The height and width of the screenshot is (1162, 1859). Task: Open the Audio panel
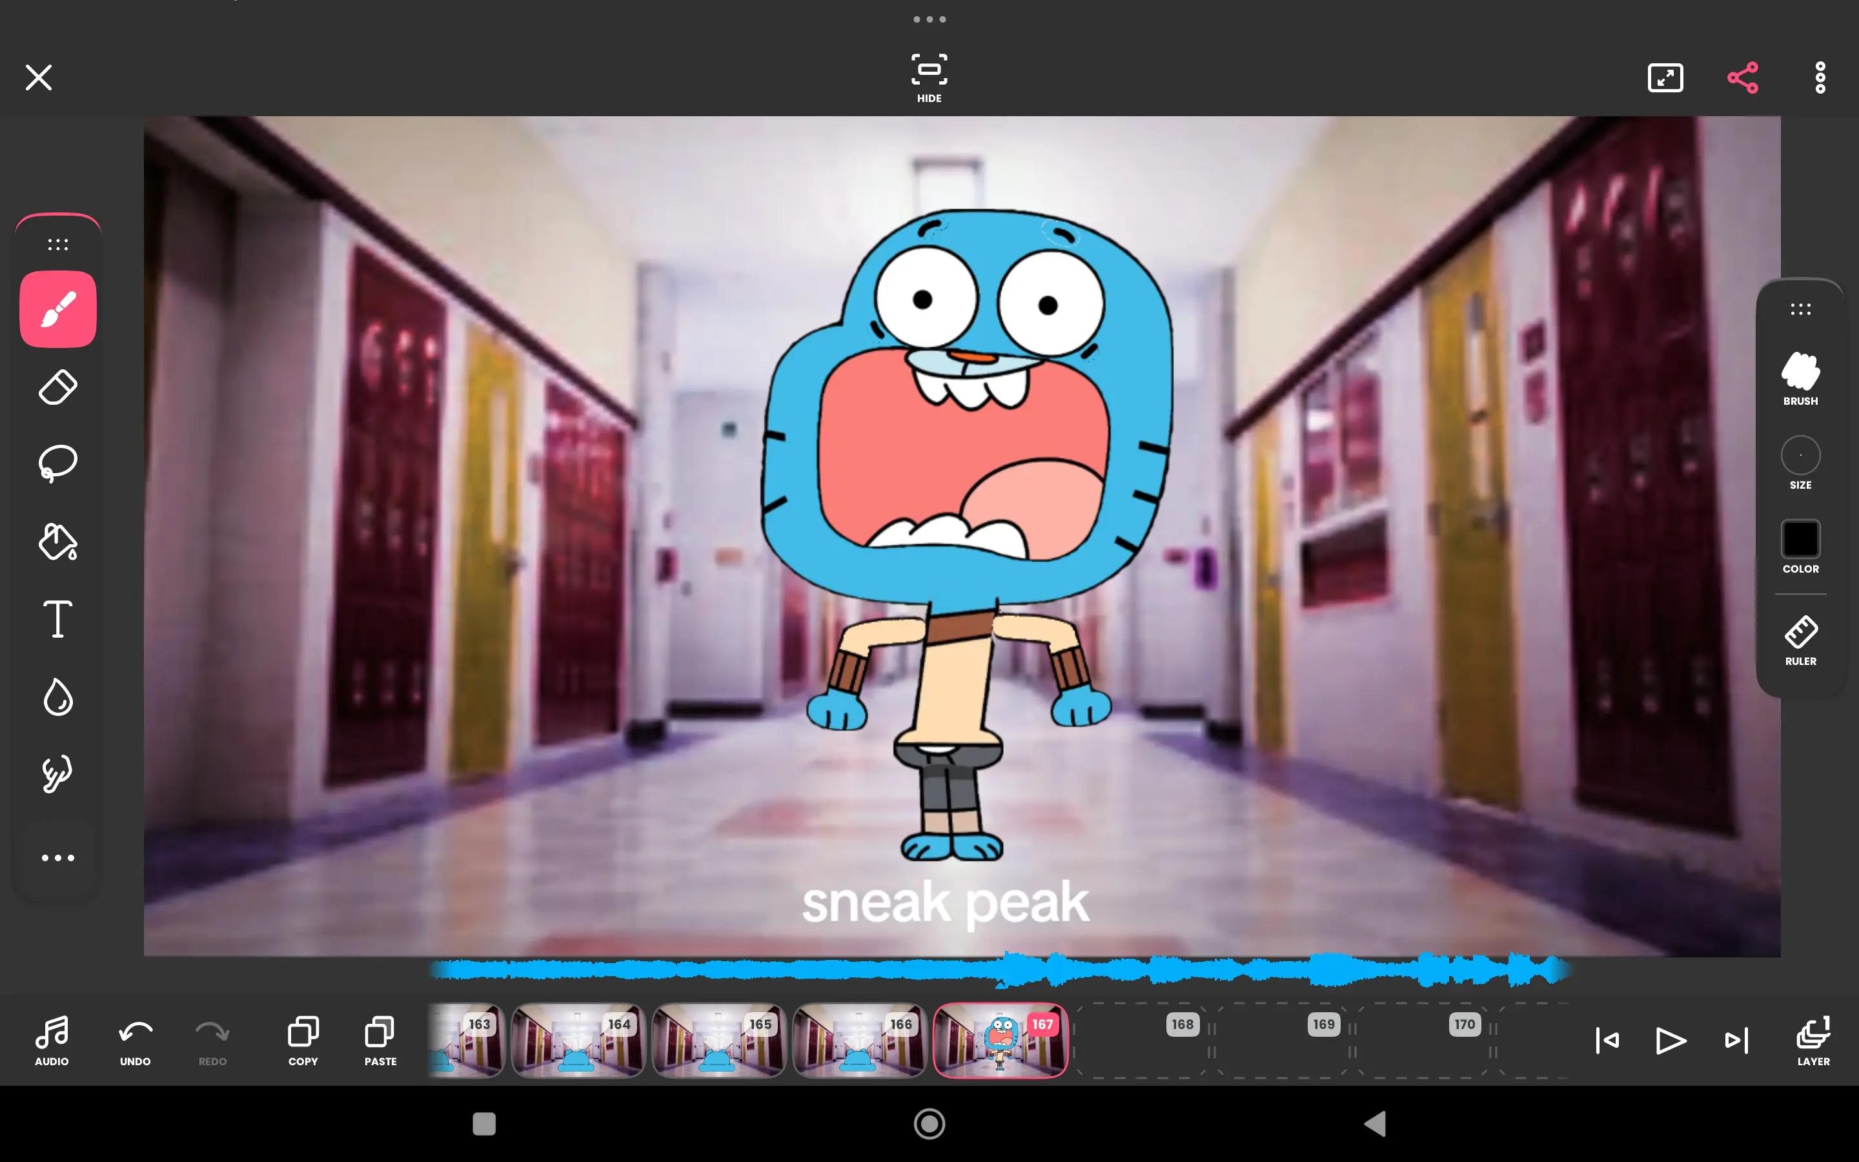coord(52,1041)
